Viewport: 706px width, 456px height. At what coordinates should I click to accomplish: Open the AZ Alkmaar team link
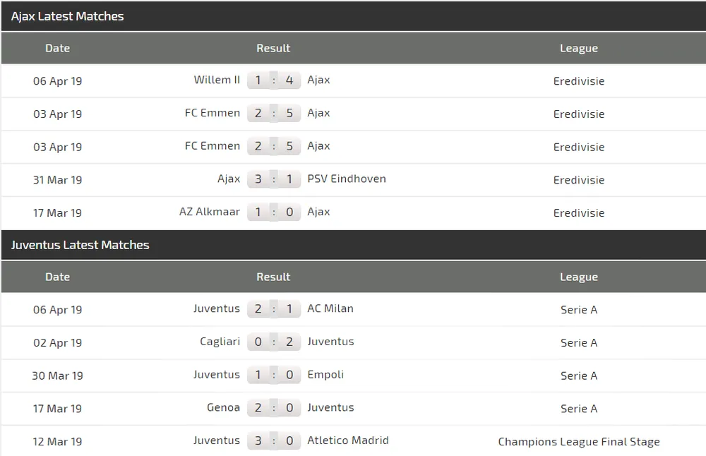210,212
